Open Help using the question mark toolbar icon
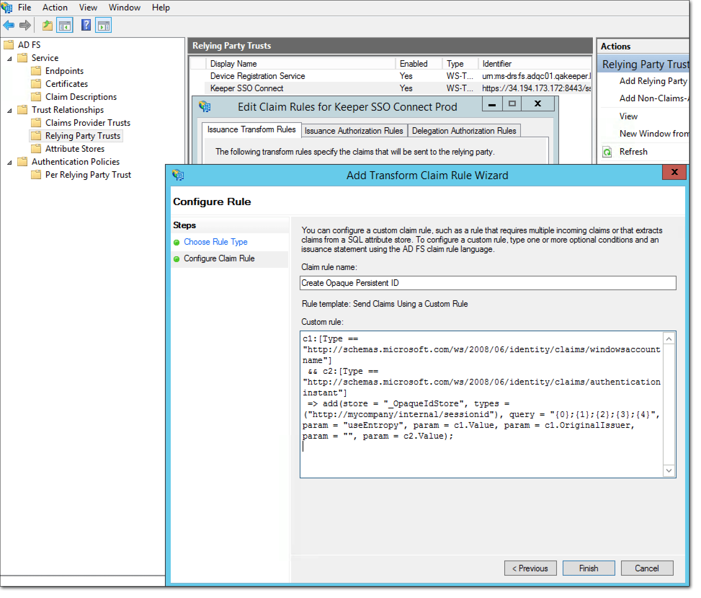 pos(86,25)
